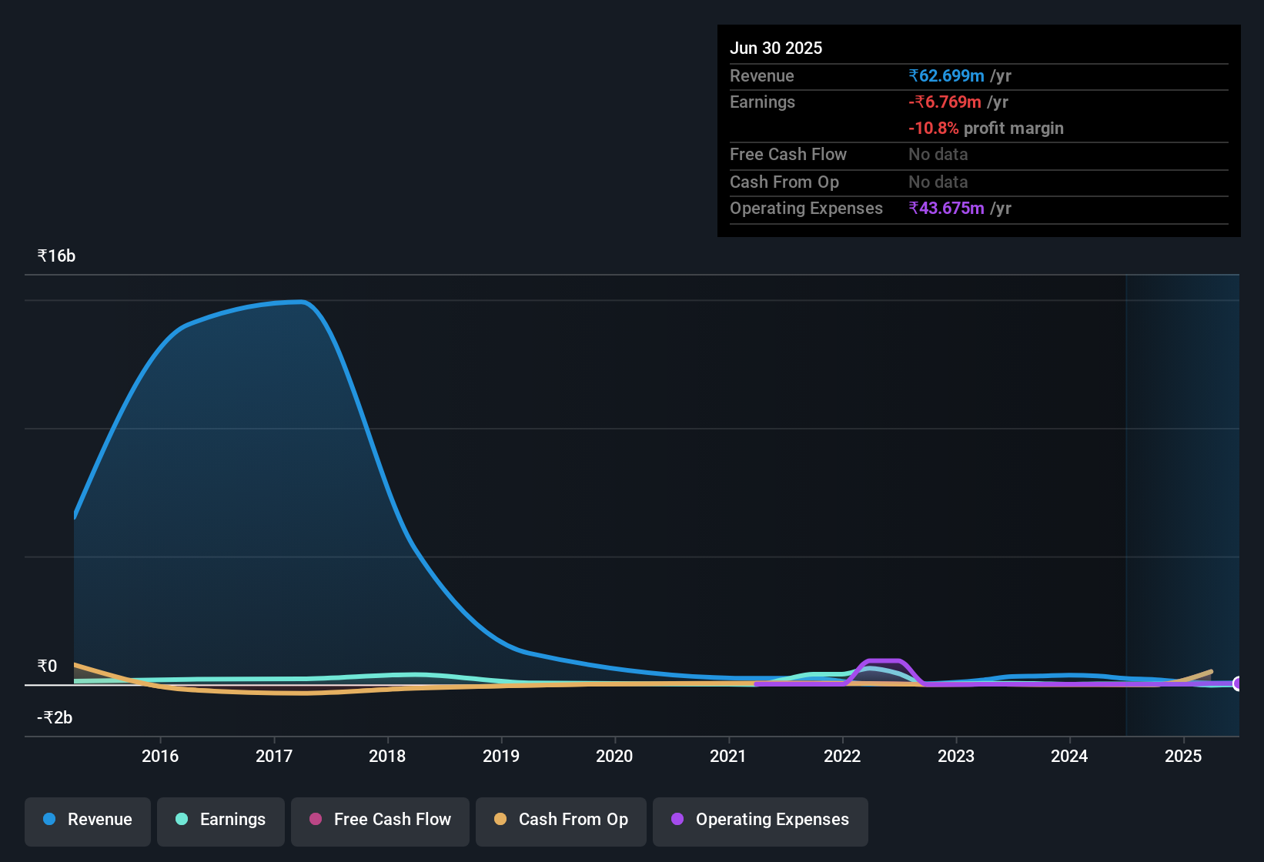The width and height of the screenshot is (1264, 862).
Task: Click the 2021 x-axis label
Action: point(728,756)
